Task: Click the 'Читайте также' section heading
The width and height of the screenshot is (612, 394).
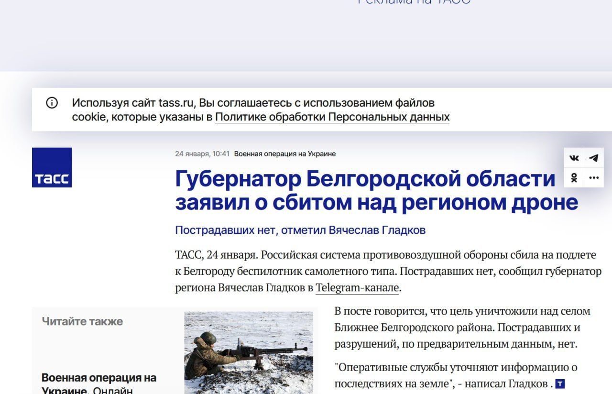Action: click(x=82, y=321)
